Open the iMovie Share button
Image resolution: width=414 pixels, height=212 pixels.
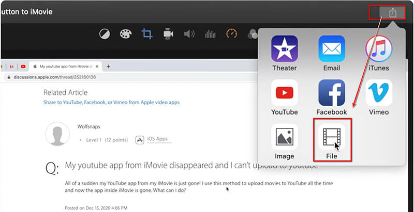(392, 12)
